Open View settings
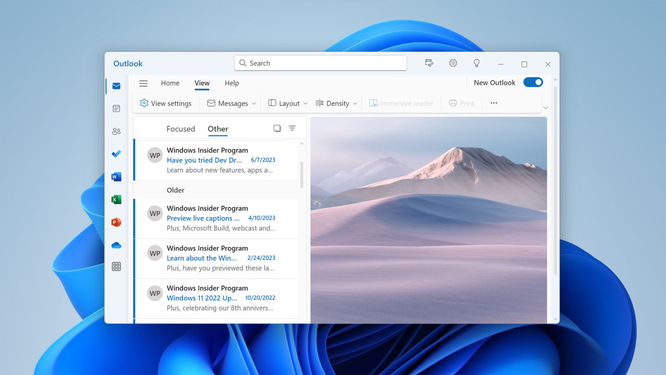The width and height of the screenshot is (666, 375). pyautogui.click(x=166, y=103)
